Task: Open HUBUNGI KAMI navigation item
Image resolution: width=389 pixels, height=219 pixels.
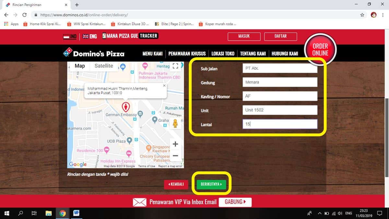Action: point(285,54)
